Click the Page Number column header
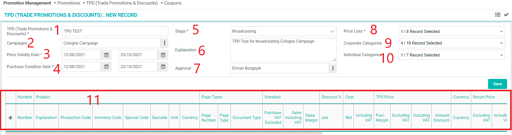Image resolution: width=512 pixels, height=135 pixels. pyautogui.click(x=209, y=117)
